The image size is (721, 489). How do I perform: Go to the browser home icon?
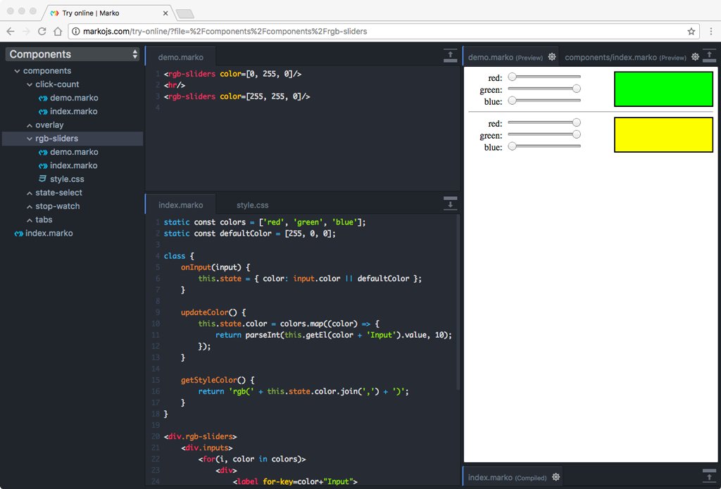point(58,31)
